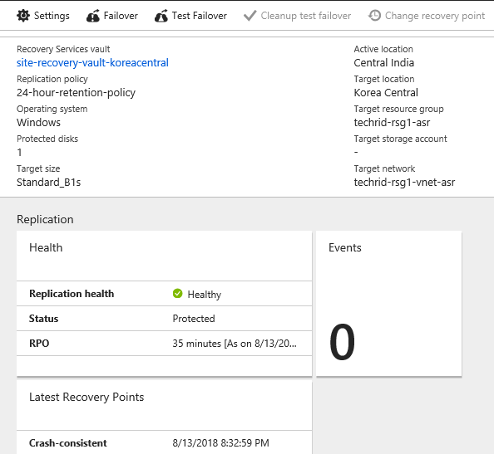Open the Settings toolbar label
Screen dimensions: 494x454
(x=52, y=16)
